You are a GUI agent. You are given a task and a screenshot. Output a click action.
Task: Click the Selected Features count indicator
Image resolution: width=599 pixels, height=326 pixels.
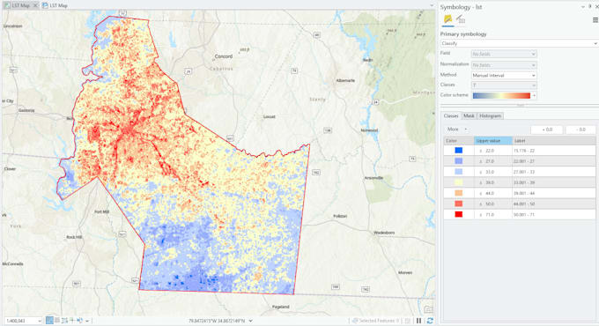(x=375, y=321)
